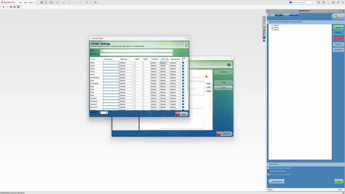
Task: Click the large icon button atop batch panel
Action: 338,17
